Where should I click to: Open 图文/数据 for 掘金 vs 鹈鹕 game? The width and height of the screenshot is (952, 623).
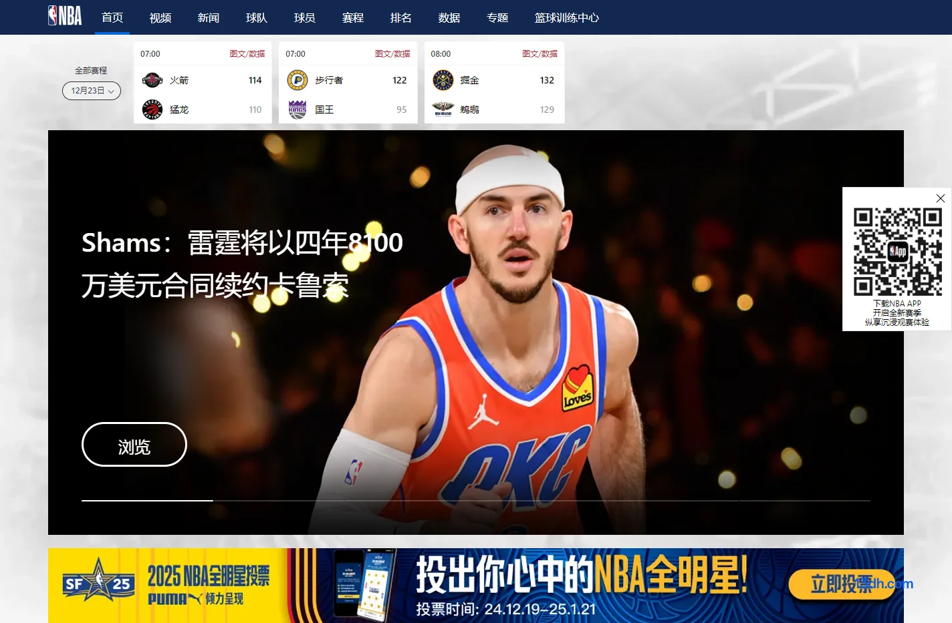[x=540, y=54]
